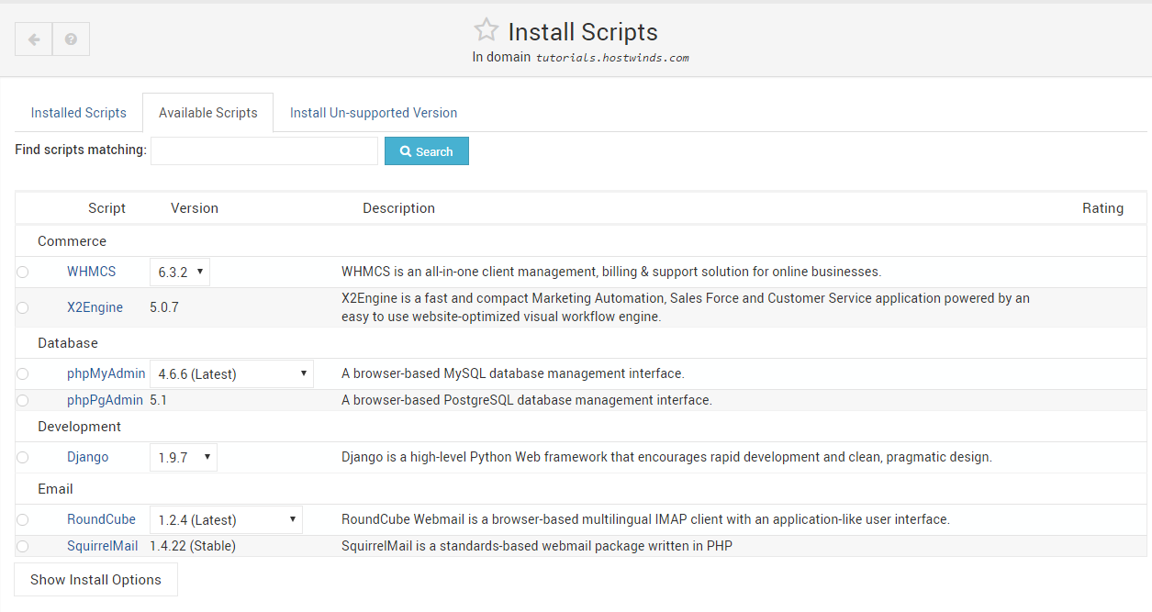The image size is (1152, 612).
Task: Switch to the Available Scripts tab
Action: (x=208, y=113)
